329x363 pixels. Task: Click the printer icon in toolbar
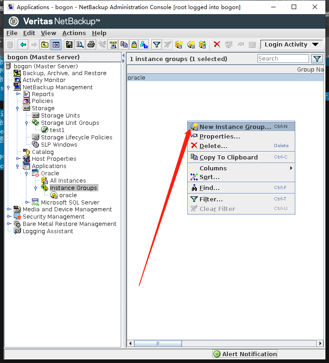(91, 45)
